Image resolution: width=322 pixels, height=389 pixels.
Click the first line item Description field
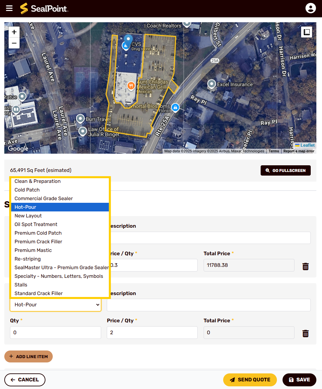click(210, 238)
